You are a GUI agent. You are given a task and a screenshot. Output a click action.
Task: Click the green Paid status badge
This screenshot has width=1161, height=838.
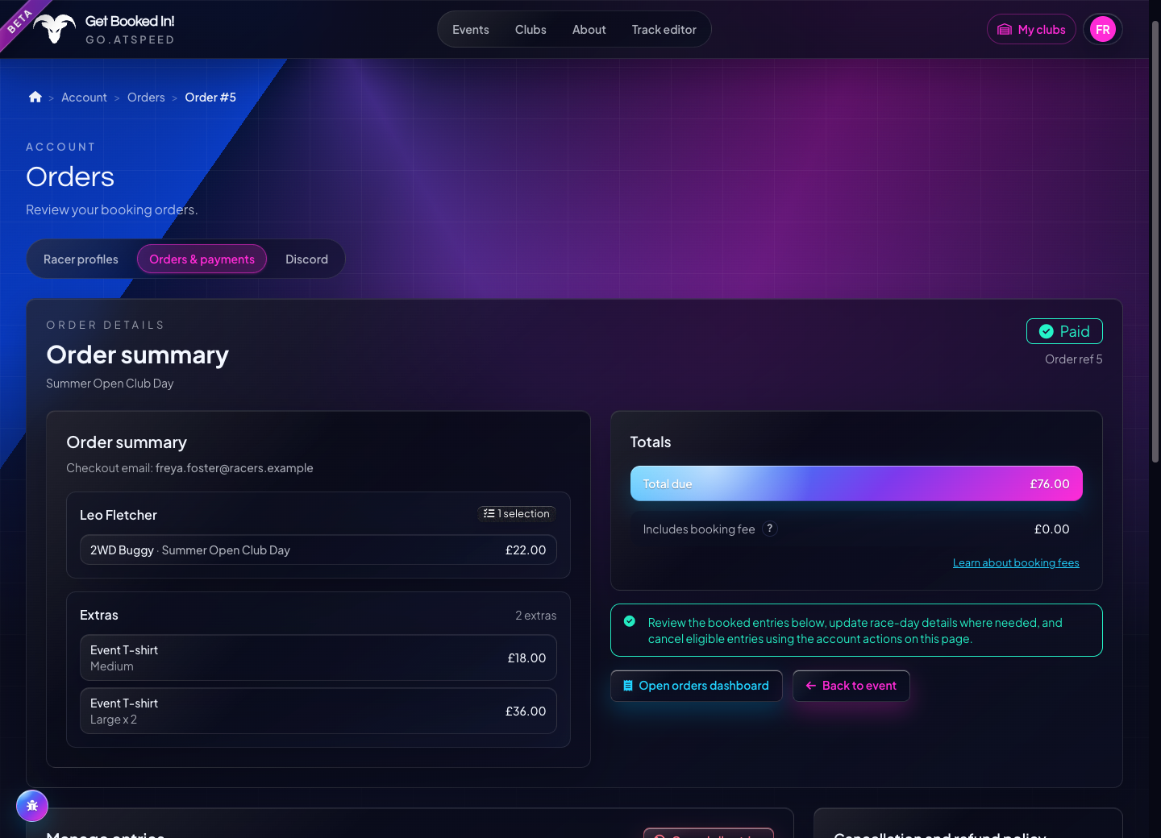point(1064,331)
